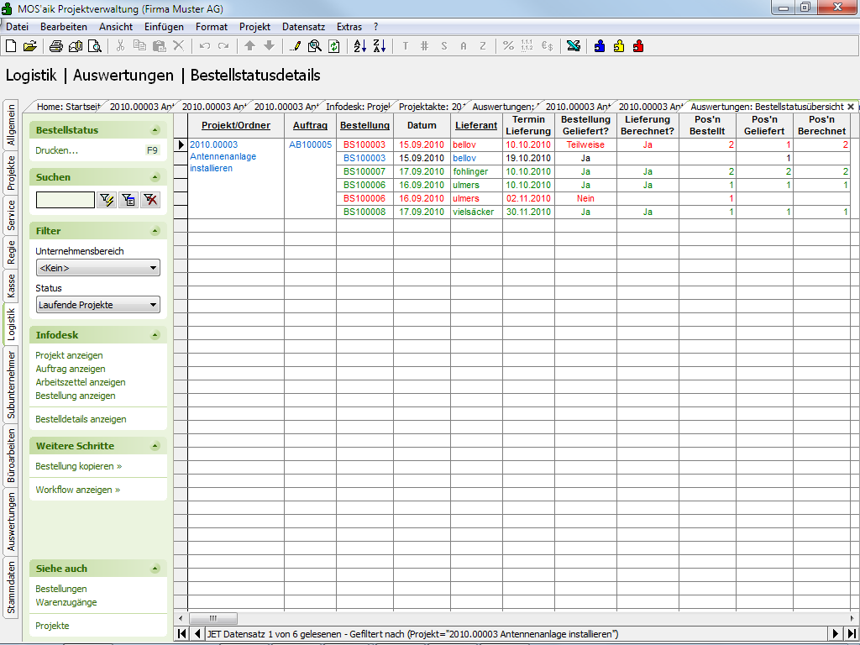Screen dimensions: 860x645
Task: Jump to last record navigation button
Action: 852,634
